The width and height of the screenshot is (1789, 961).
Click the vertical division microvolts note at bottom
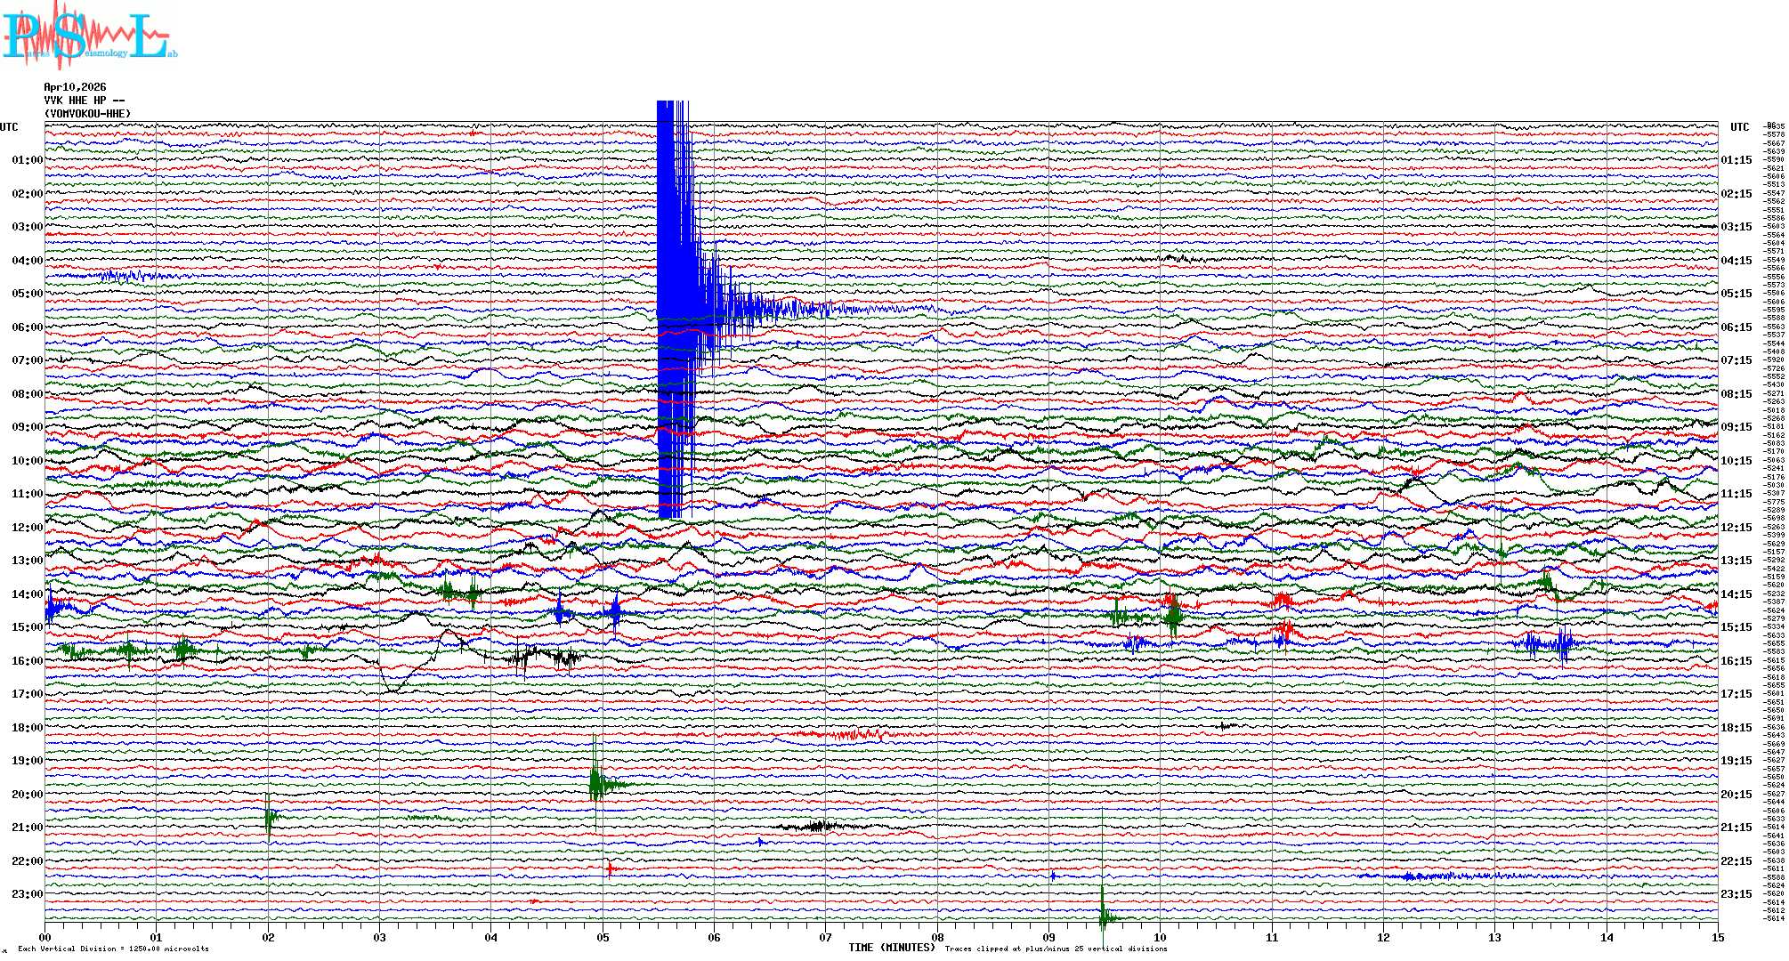[113, 949]
